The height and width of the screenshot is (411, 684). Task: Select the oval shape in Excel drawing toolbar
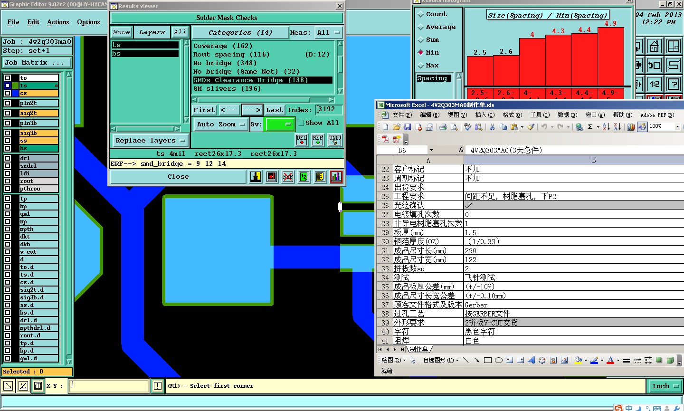click(x=499, y=360)
